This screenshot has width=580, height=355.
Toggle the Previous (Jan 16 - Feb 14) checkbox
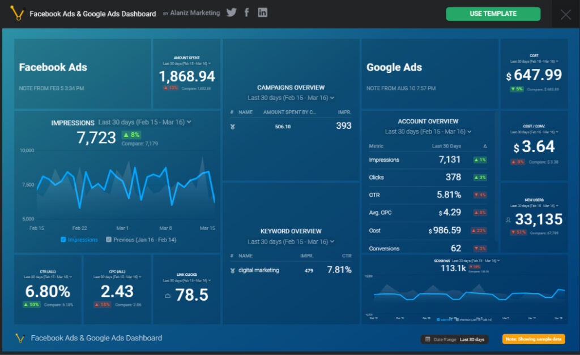coord(109,240)
